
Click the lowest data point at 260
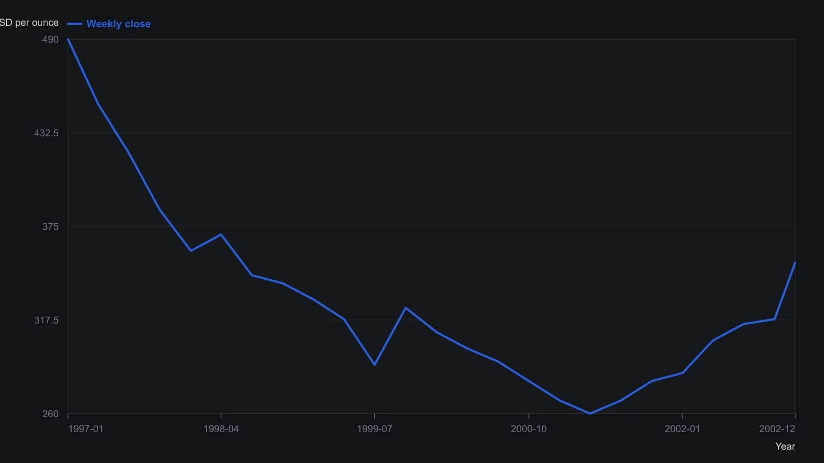[x=590, y=414]
